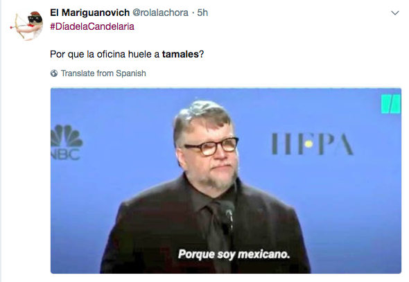Click the HFPA logo in the image

point(312,144)
